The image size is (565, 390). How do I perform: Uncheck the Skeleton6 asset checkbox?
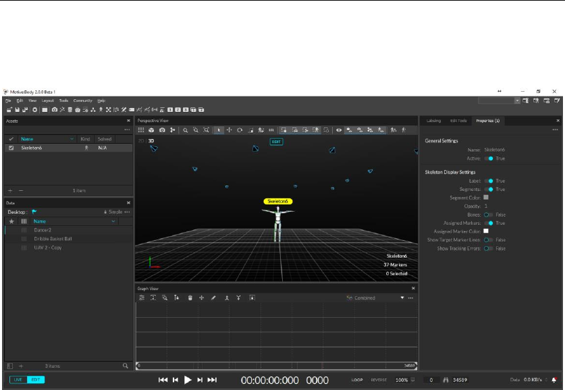tap(11, 147)
